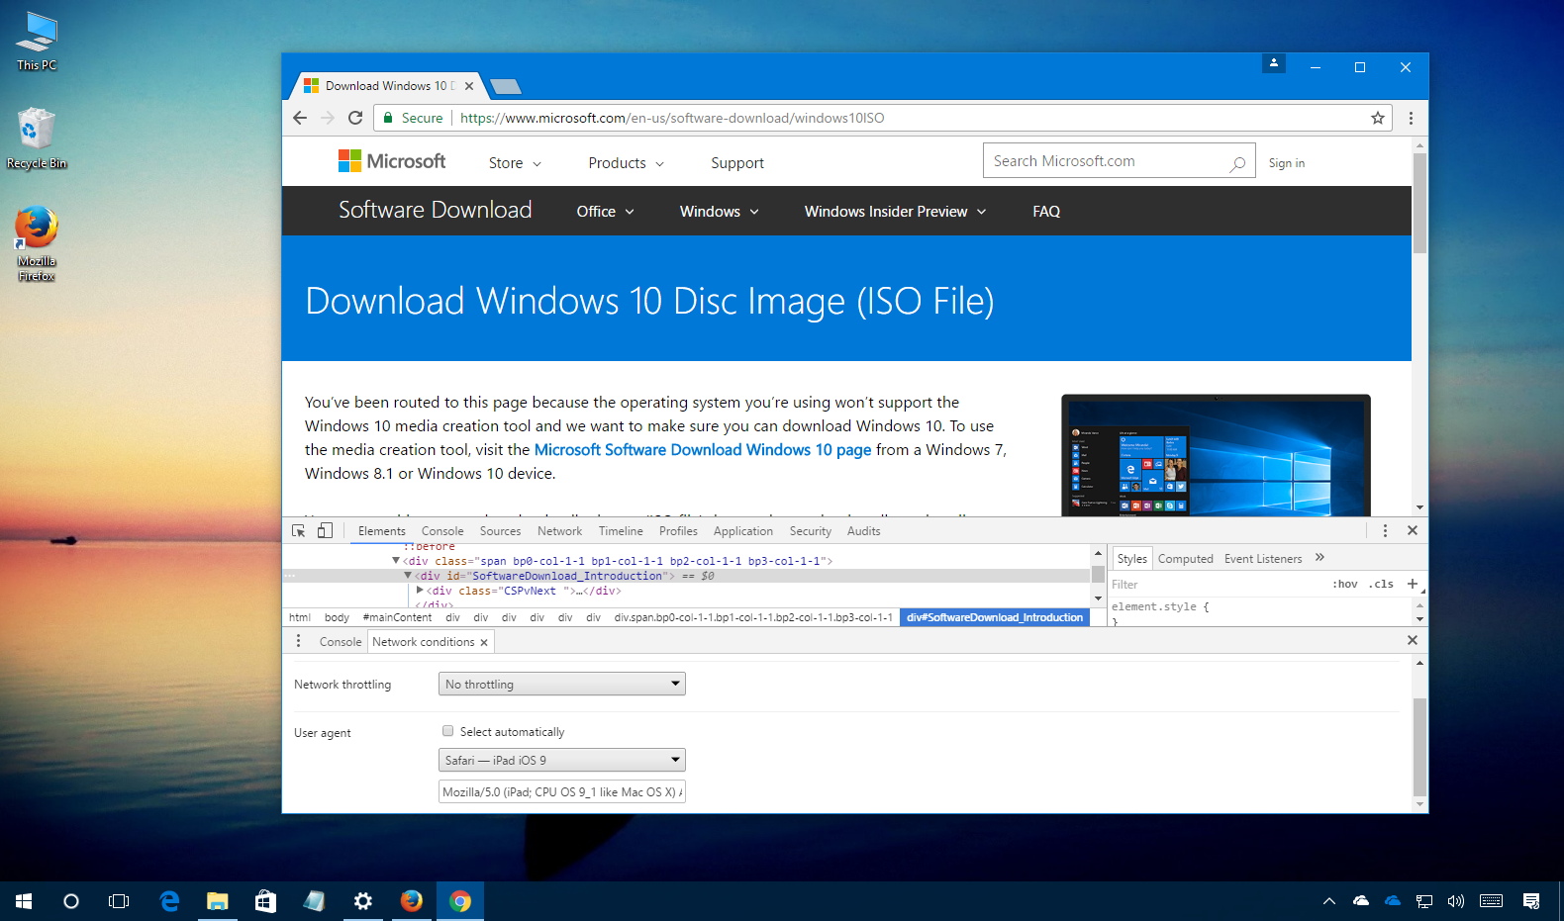Click the browser forward arrow
Viewport: 1564px width, 921px height.
click(328, 118)
